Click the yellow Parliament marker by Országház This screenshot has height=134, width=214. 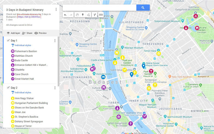117,53
